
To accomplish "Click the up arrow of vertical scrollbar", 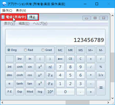I will pyautogui.click(x=113, y=16).
